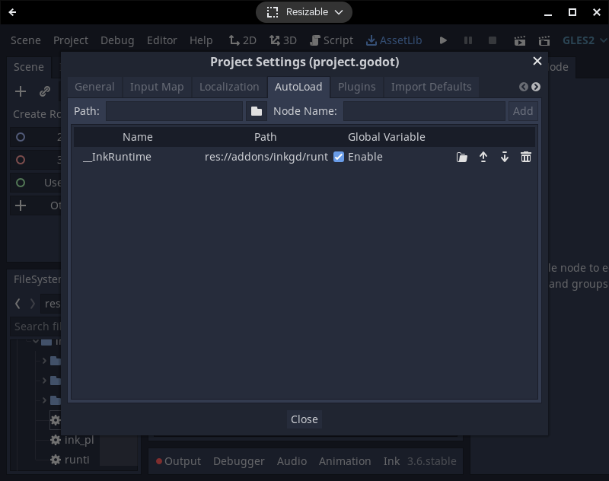Viewport: 609px width, 481px height.
Task: Open the Plugins tab
Action: tap(356, 87)
